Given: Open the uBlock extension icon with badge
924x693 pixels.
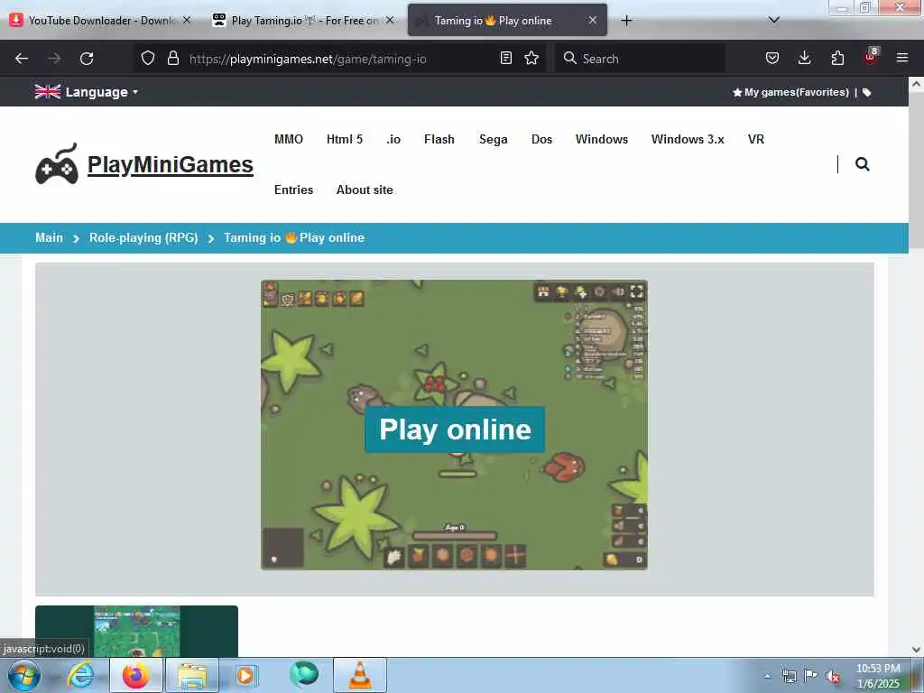Looking at the screenshot, I should [871, 57].
